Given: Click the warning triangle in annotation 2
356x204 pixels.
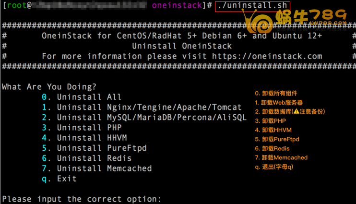Looking at the screenshot, I should coord(296,111).
